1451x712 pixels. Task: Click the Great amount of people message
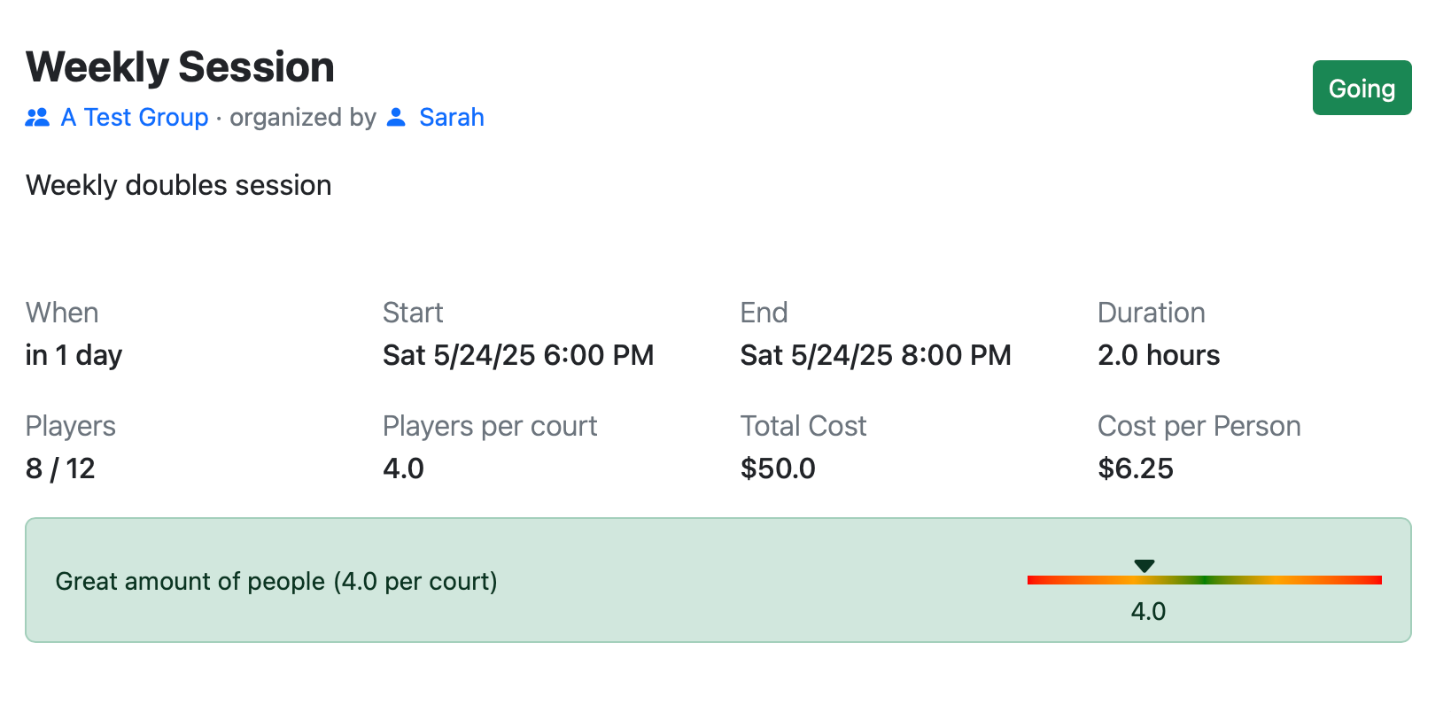276,581
